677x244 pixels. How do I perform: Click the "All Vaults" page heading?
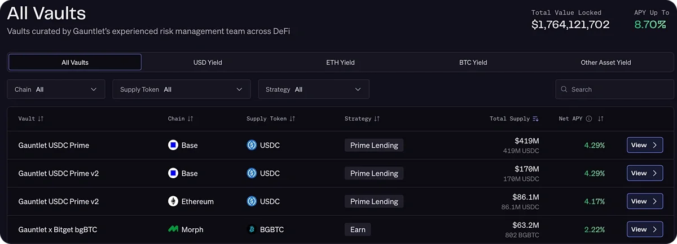point(46,13)
